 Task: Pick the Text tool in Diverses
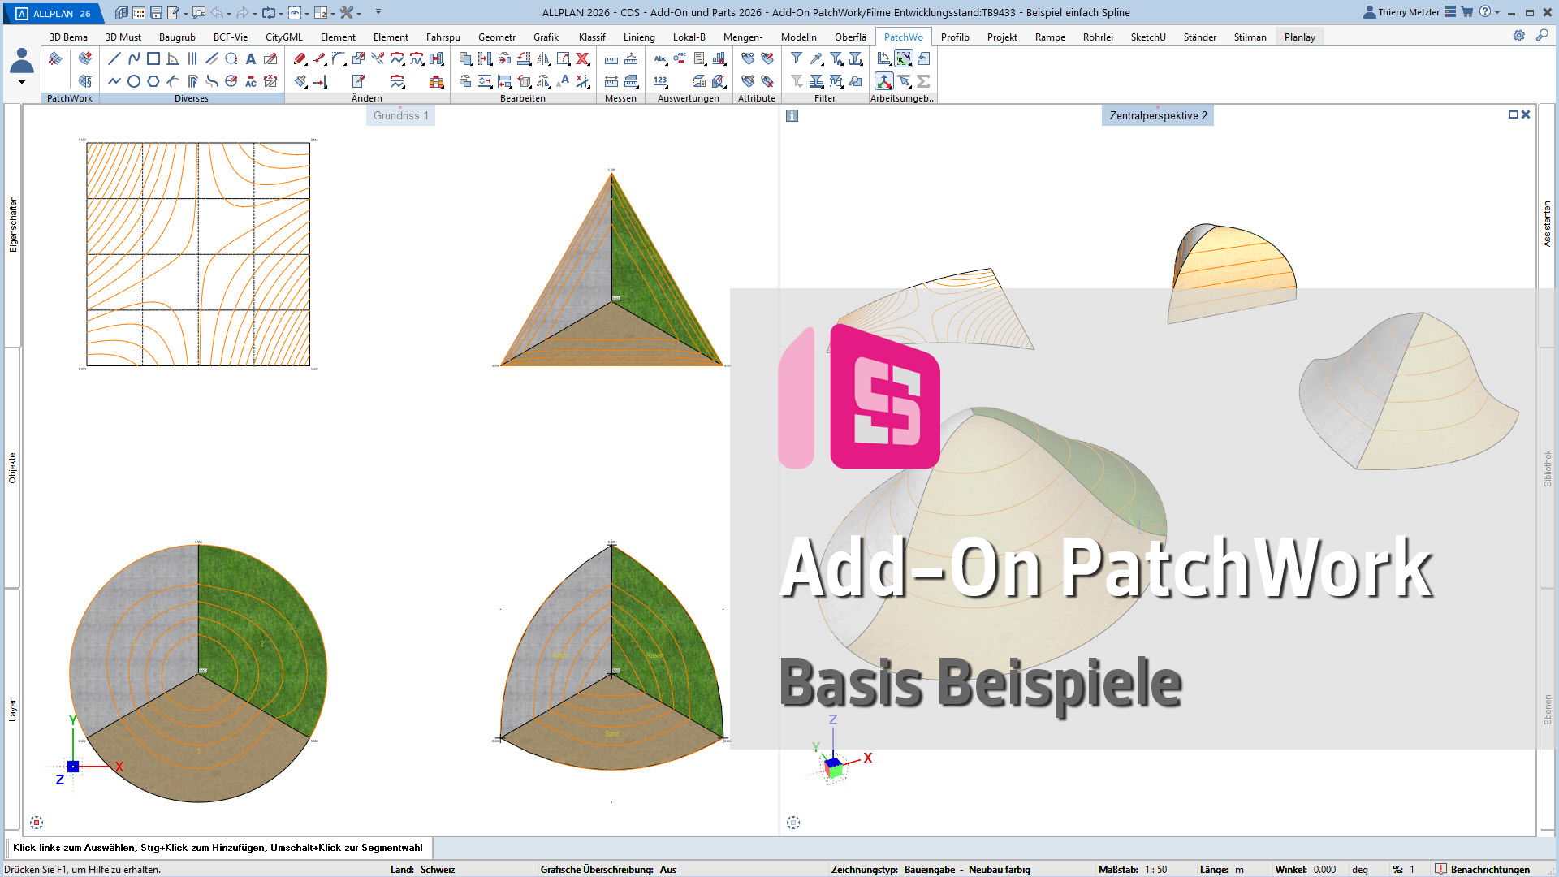pyautogui.click(x=251, y=58)
